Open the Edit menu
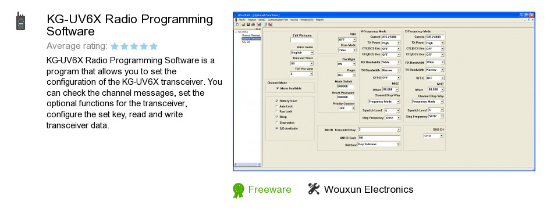The image size is (547, 216). click(x=262, y=20)
